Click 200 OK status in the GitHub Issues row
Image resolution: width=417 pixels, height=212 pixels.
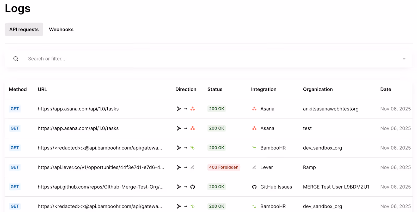tap(217, 187)
